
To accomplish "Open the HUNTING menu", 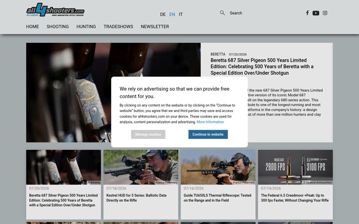I will (86, 26).
